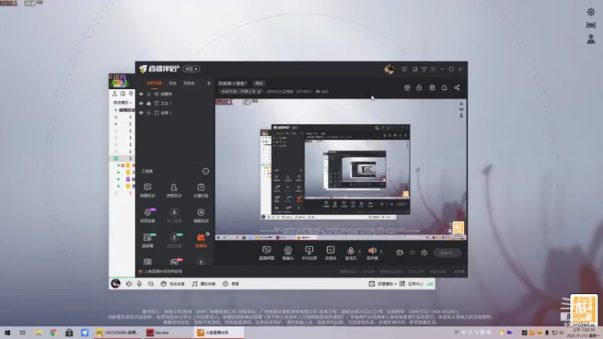603x339 pixels.
Task: Open Naraka from the Windows taskbar
Action: click(x=168, y=332)
